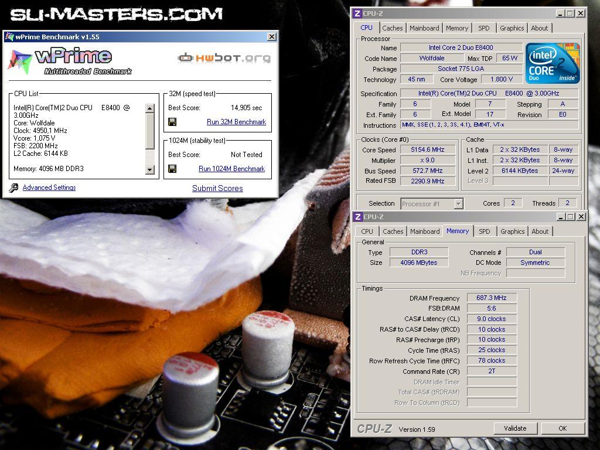Click OK in the CPU-Z Memory window

tap(562, 428)
